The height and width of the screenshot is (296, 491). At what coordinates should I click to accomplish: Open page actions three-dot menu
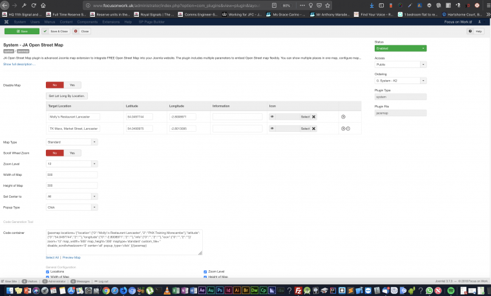[x=302, y=5]
